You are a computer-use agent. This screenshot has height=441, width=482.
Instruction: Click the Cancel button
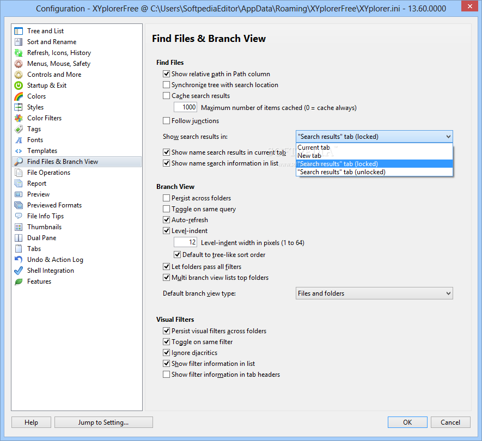tap(450, 422)
